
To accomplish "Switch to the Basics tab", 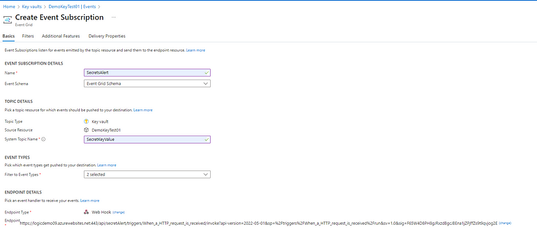I will point(8,36).
